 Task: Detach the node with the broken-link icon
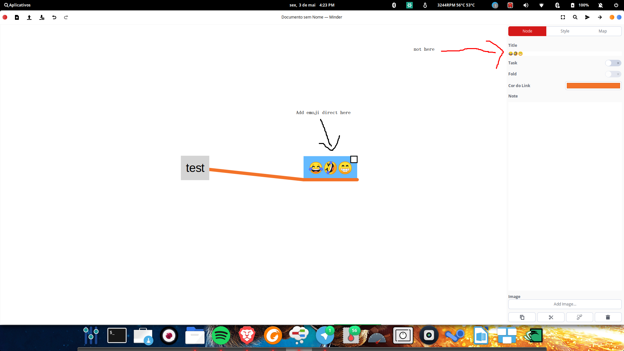pyautogui.click(x=579, y=317)
